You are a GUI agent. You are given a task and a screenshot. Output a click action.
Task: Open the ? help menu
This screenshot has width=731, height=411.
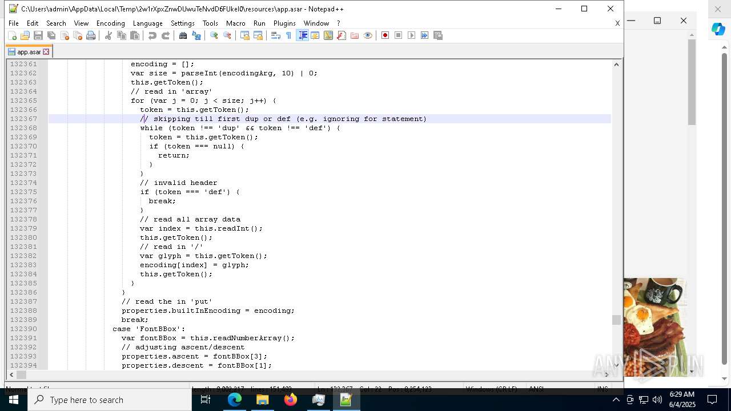coord(339,23)
